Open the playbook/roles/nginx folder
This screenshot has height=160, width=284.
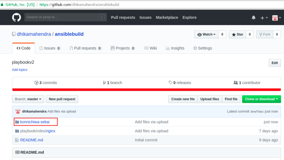click(x=38, y=131)
